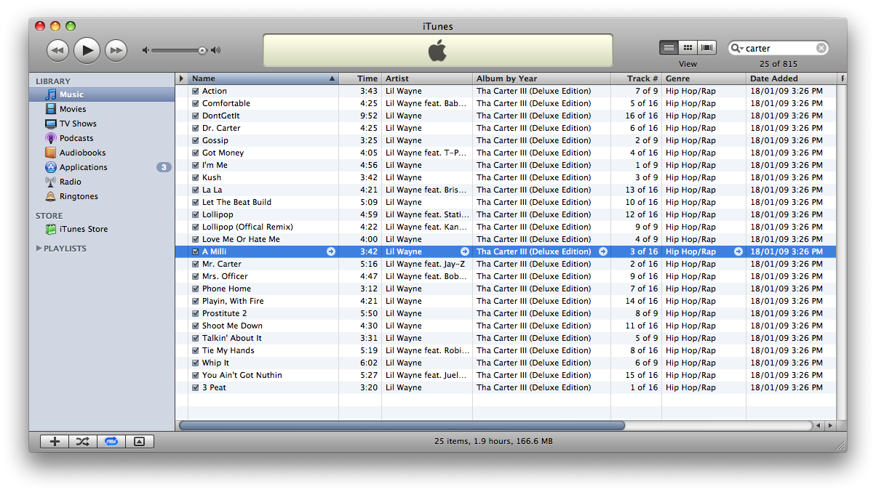Toggle shuffle playback
876x492 pixels.
pos(82,441)
